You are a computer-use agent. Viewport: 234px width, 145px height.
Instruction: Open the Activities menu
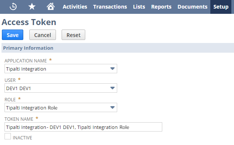pos(75,7)
